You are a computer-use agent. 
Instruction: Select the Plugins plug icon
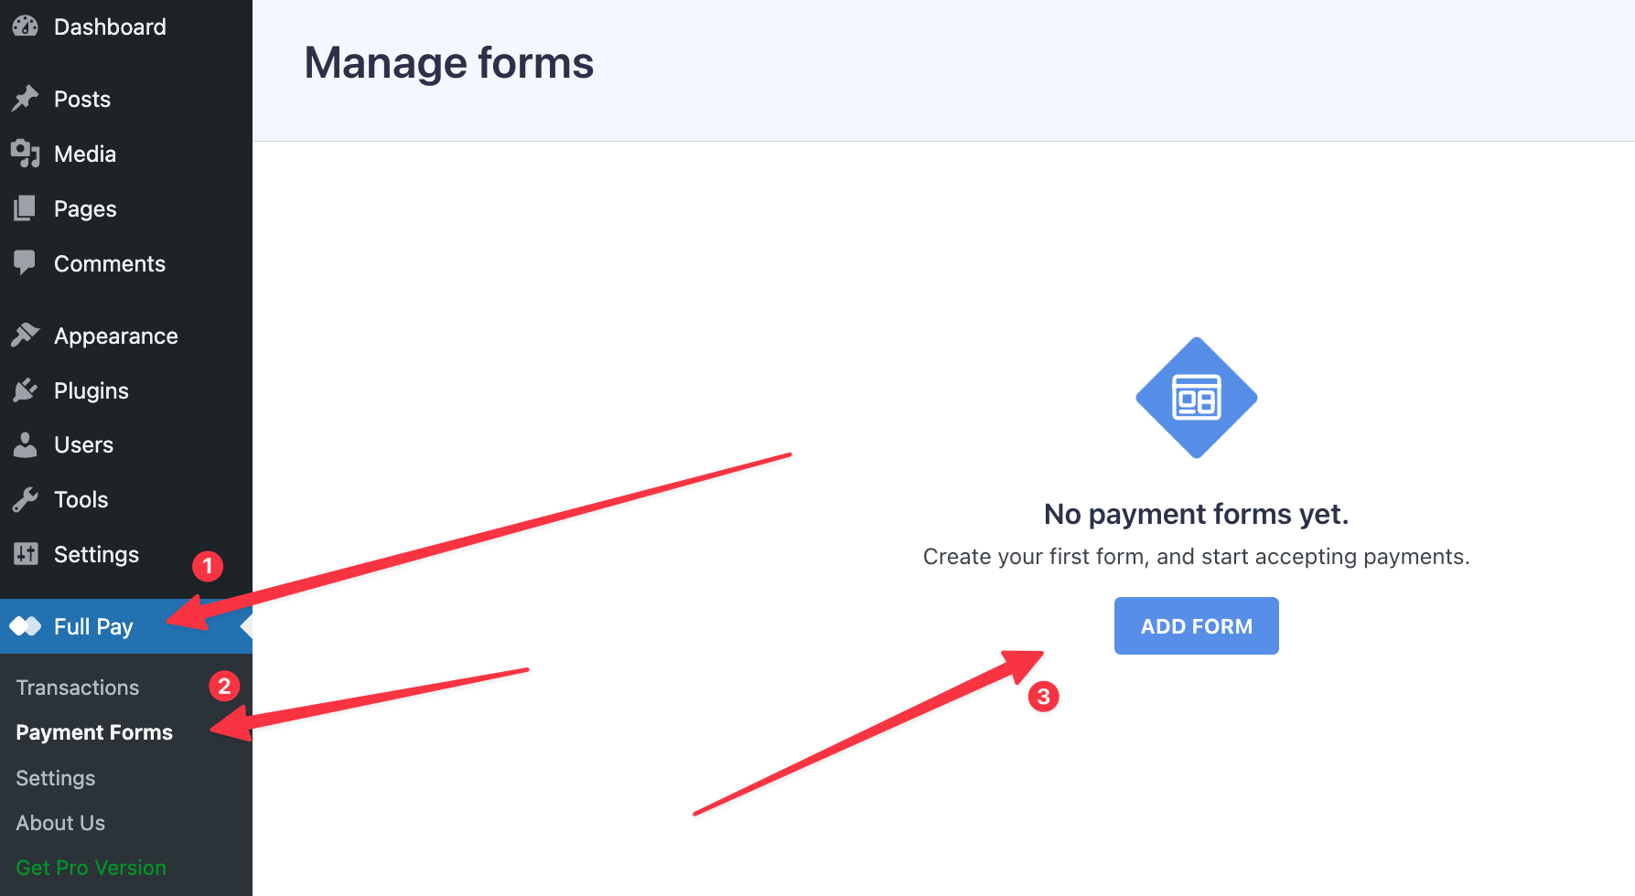[x=27, y=389]
